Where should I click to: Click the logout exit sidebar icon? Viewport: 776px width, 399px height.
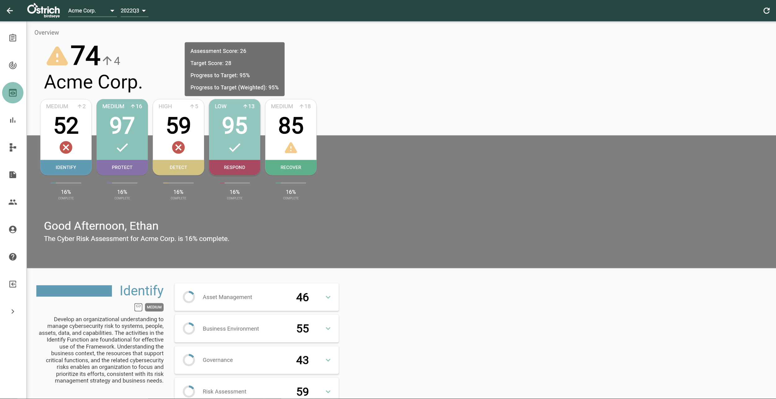[x=13, y=284]
